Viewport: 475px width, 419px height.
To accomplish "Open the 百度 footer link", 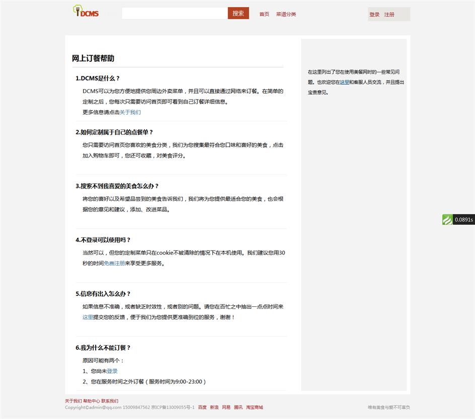I will point(202,407).
